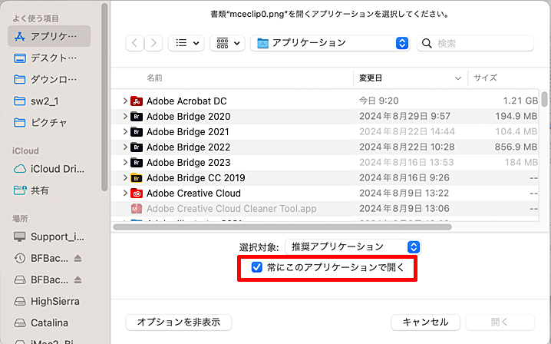Open the アプリケーション location popup

(330, 43)
